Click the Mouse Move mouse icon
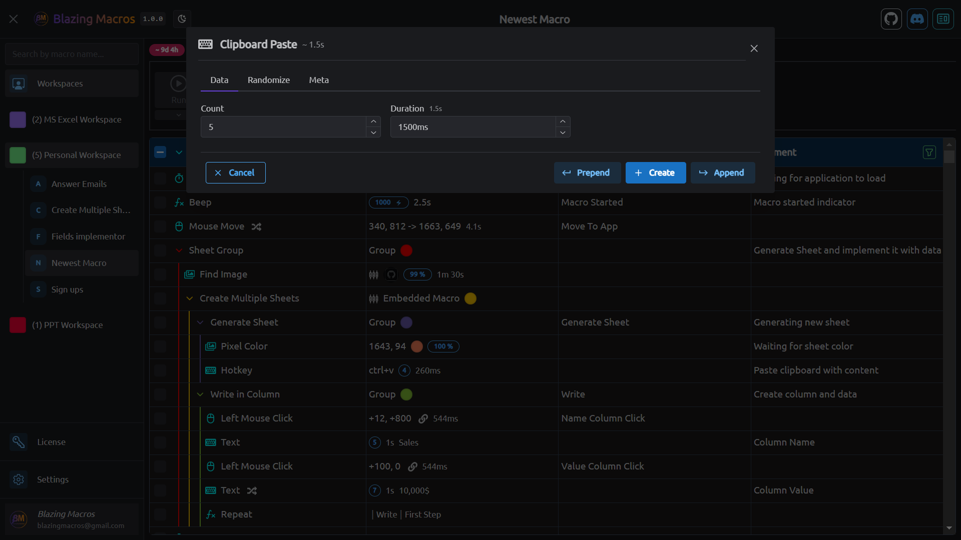The height and width of the screenshot is (540, 961). click(x=179, y=226)
